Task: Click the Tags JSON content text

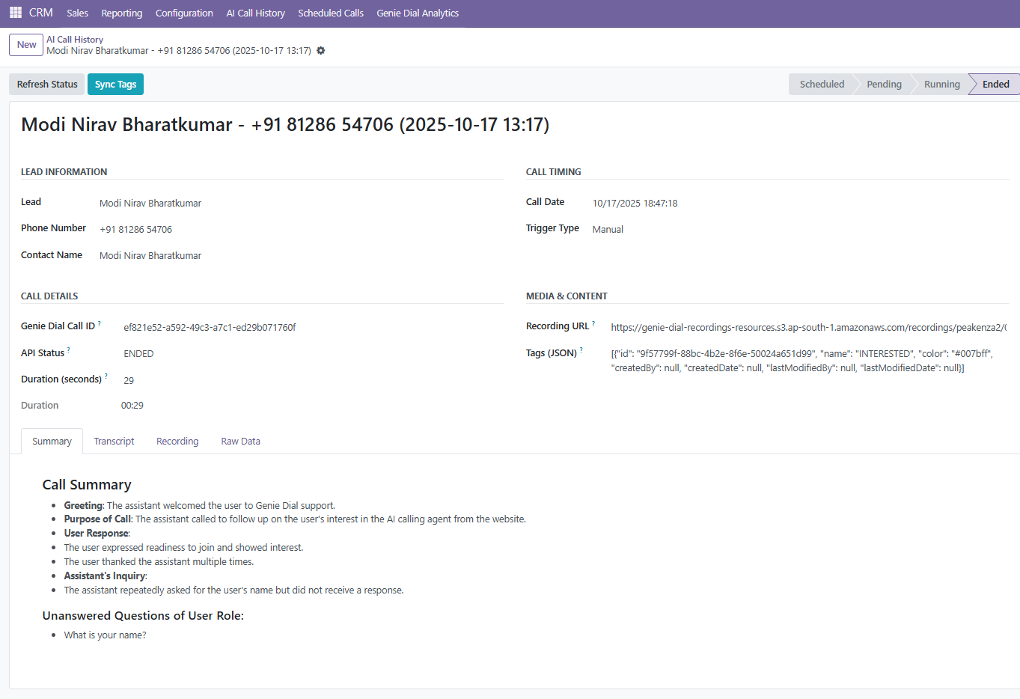Action: point(801,361)
